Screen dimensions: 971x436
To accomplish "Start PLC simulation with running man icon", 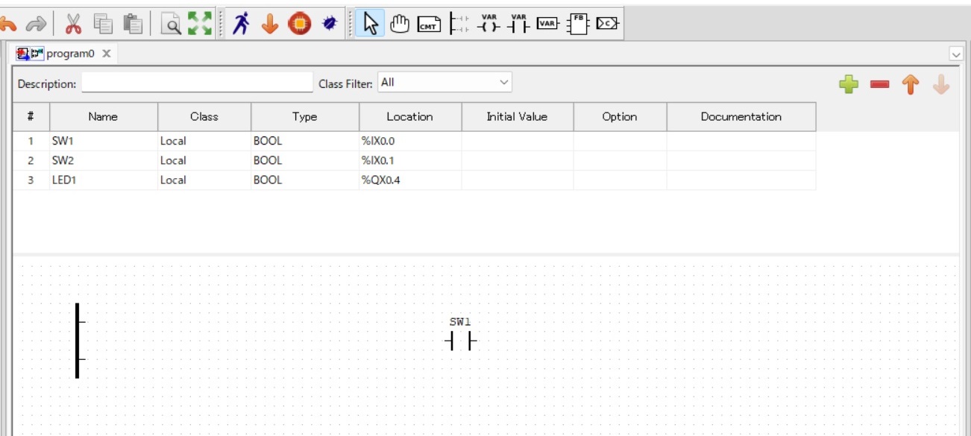I will [x=240, y=25].
